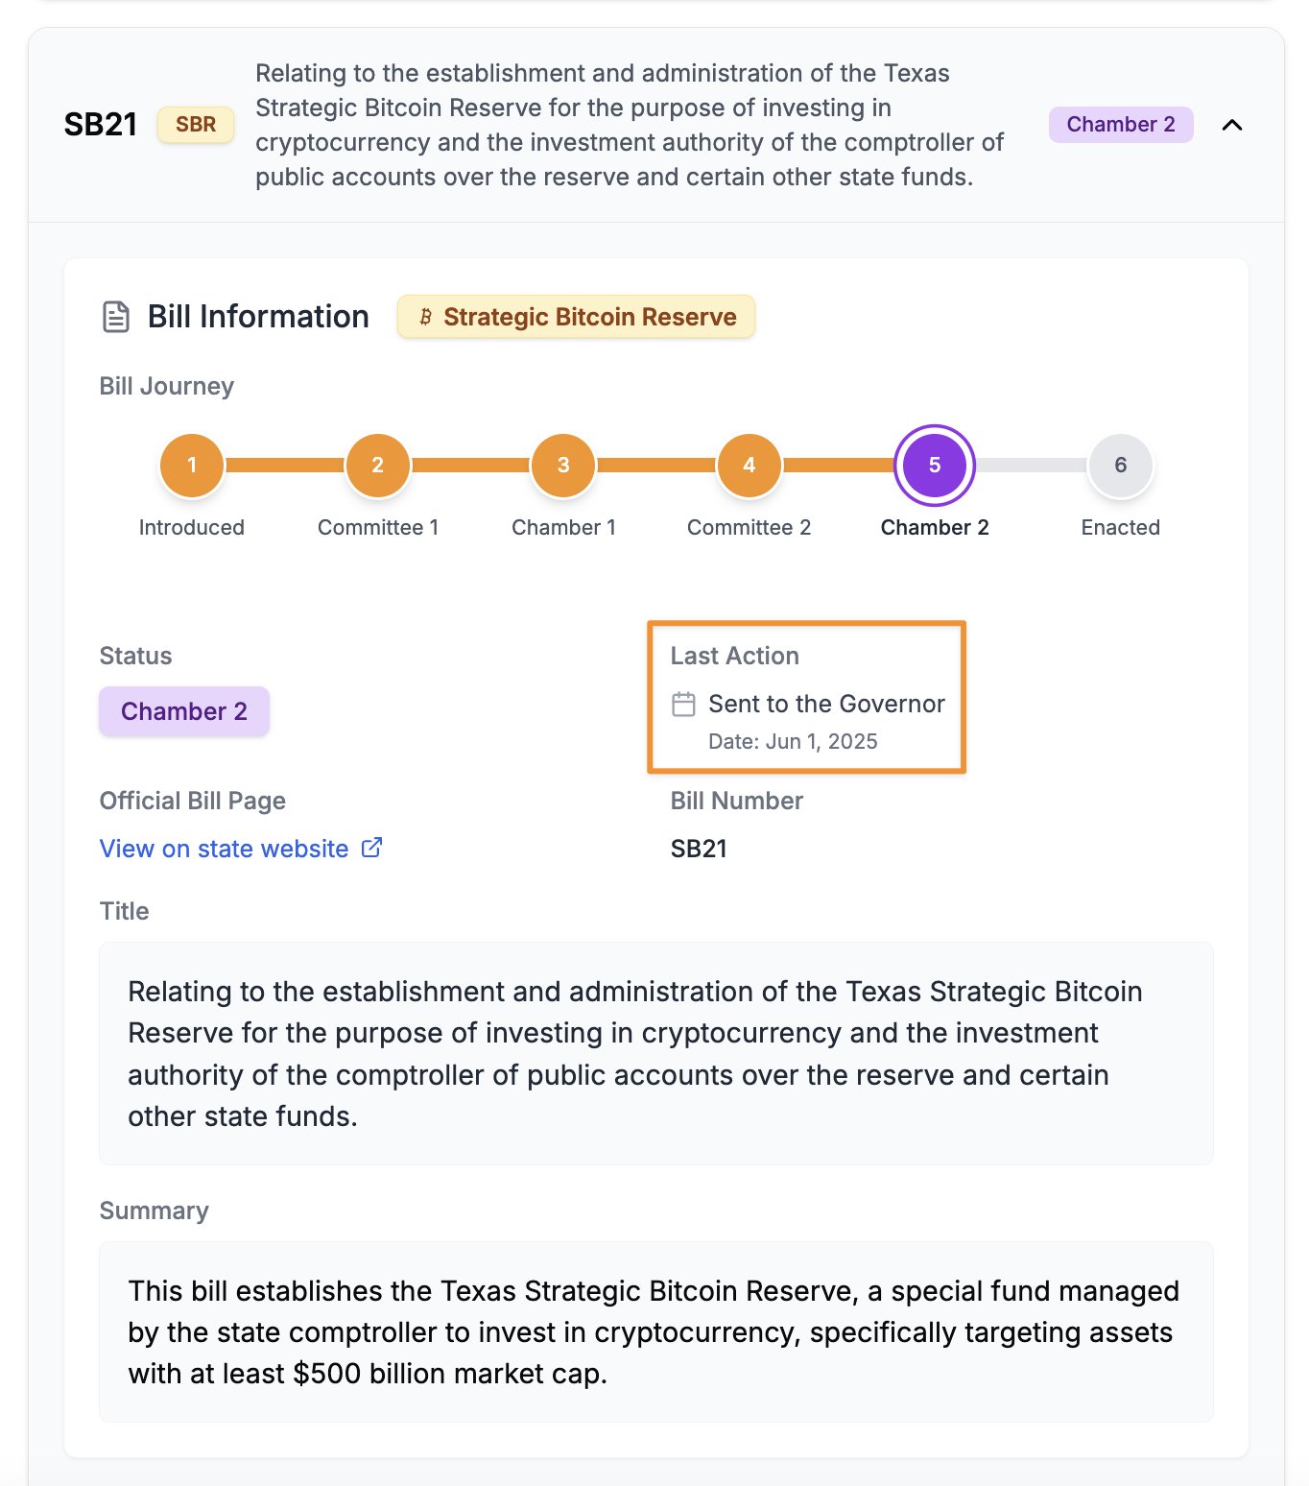Click the SBR tag badge
The image size is (1309, 1486).
(196, 125)
